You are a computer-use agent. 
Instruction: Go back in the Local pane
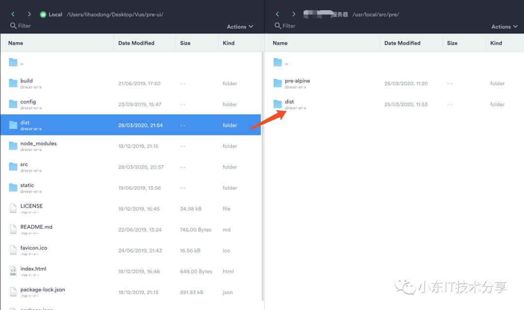coord(13,14)
